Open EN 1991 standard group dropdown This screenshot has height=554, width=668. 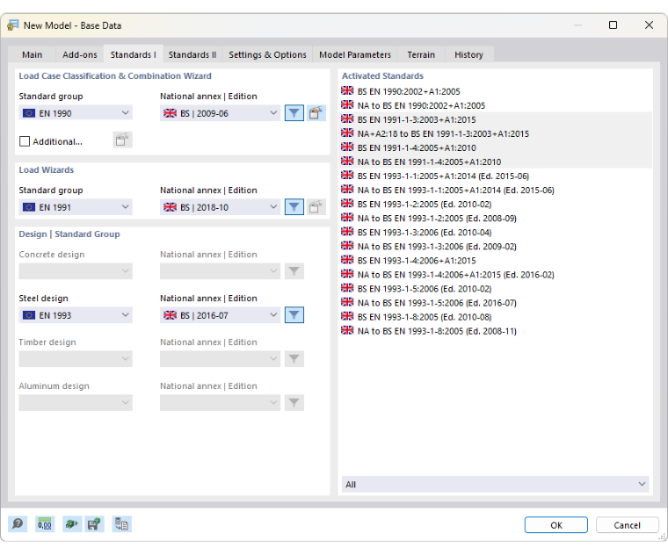point(76,207)
